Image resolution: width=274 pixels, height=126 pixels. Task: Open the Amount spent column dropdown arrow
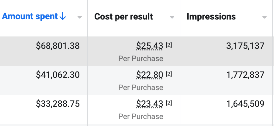pyautogui.click(x=80, y=17)
